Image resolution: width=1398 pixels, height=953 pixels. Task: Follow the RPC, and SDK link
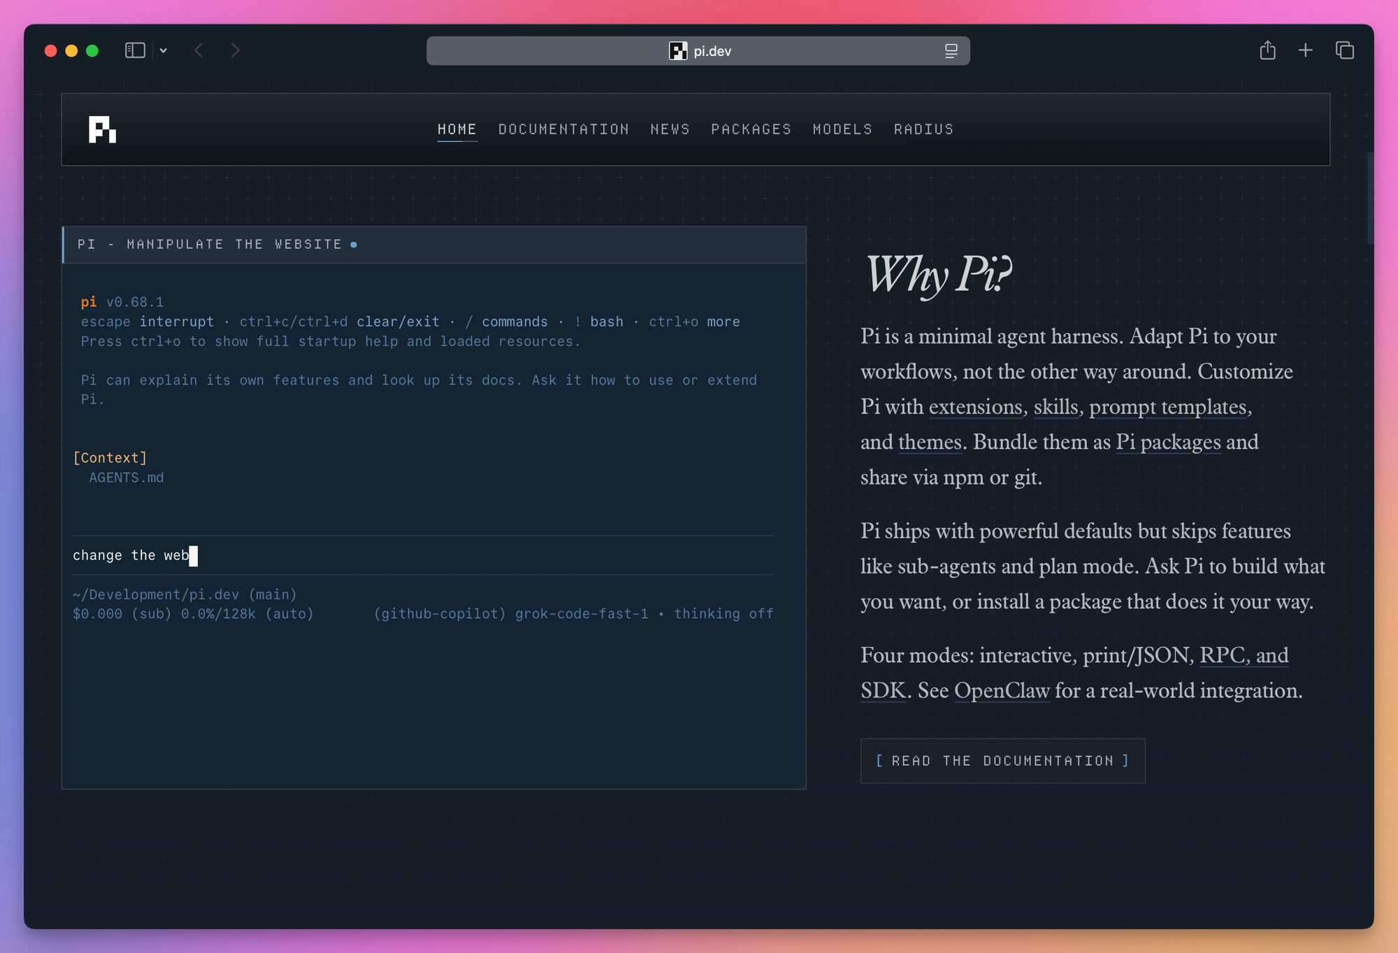point(1244,655)
